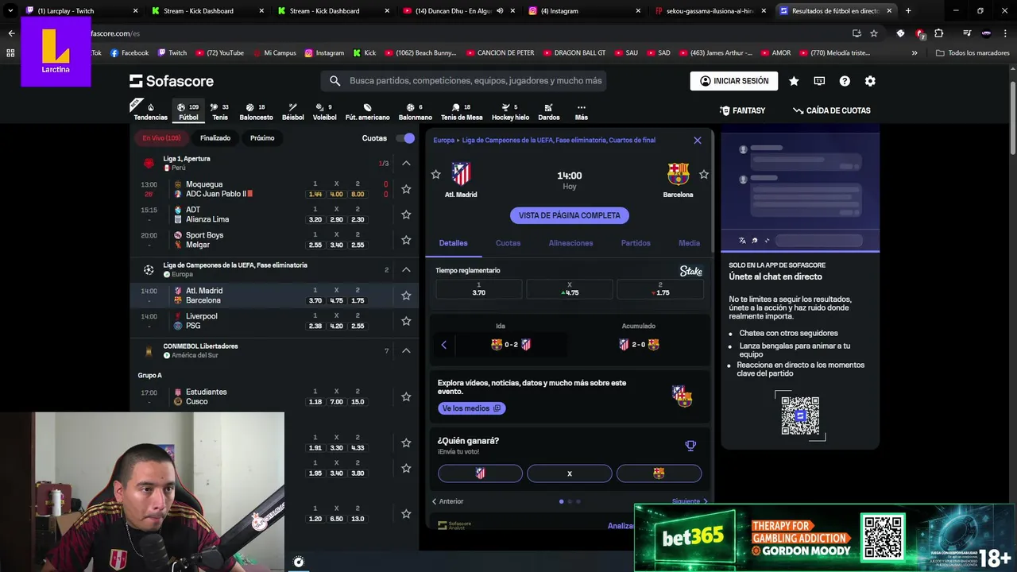1017x572 pixels.
Task: Switch to the Alineaciones tab
Action: pyautogui.click(x=570, y=243)
